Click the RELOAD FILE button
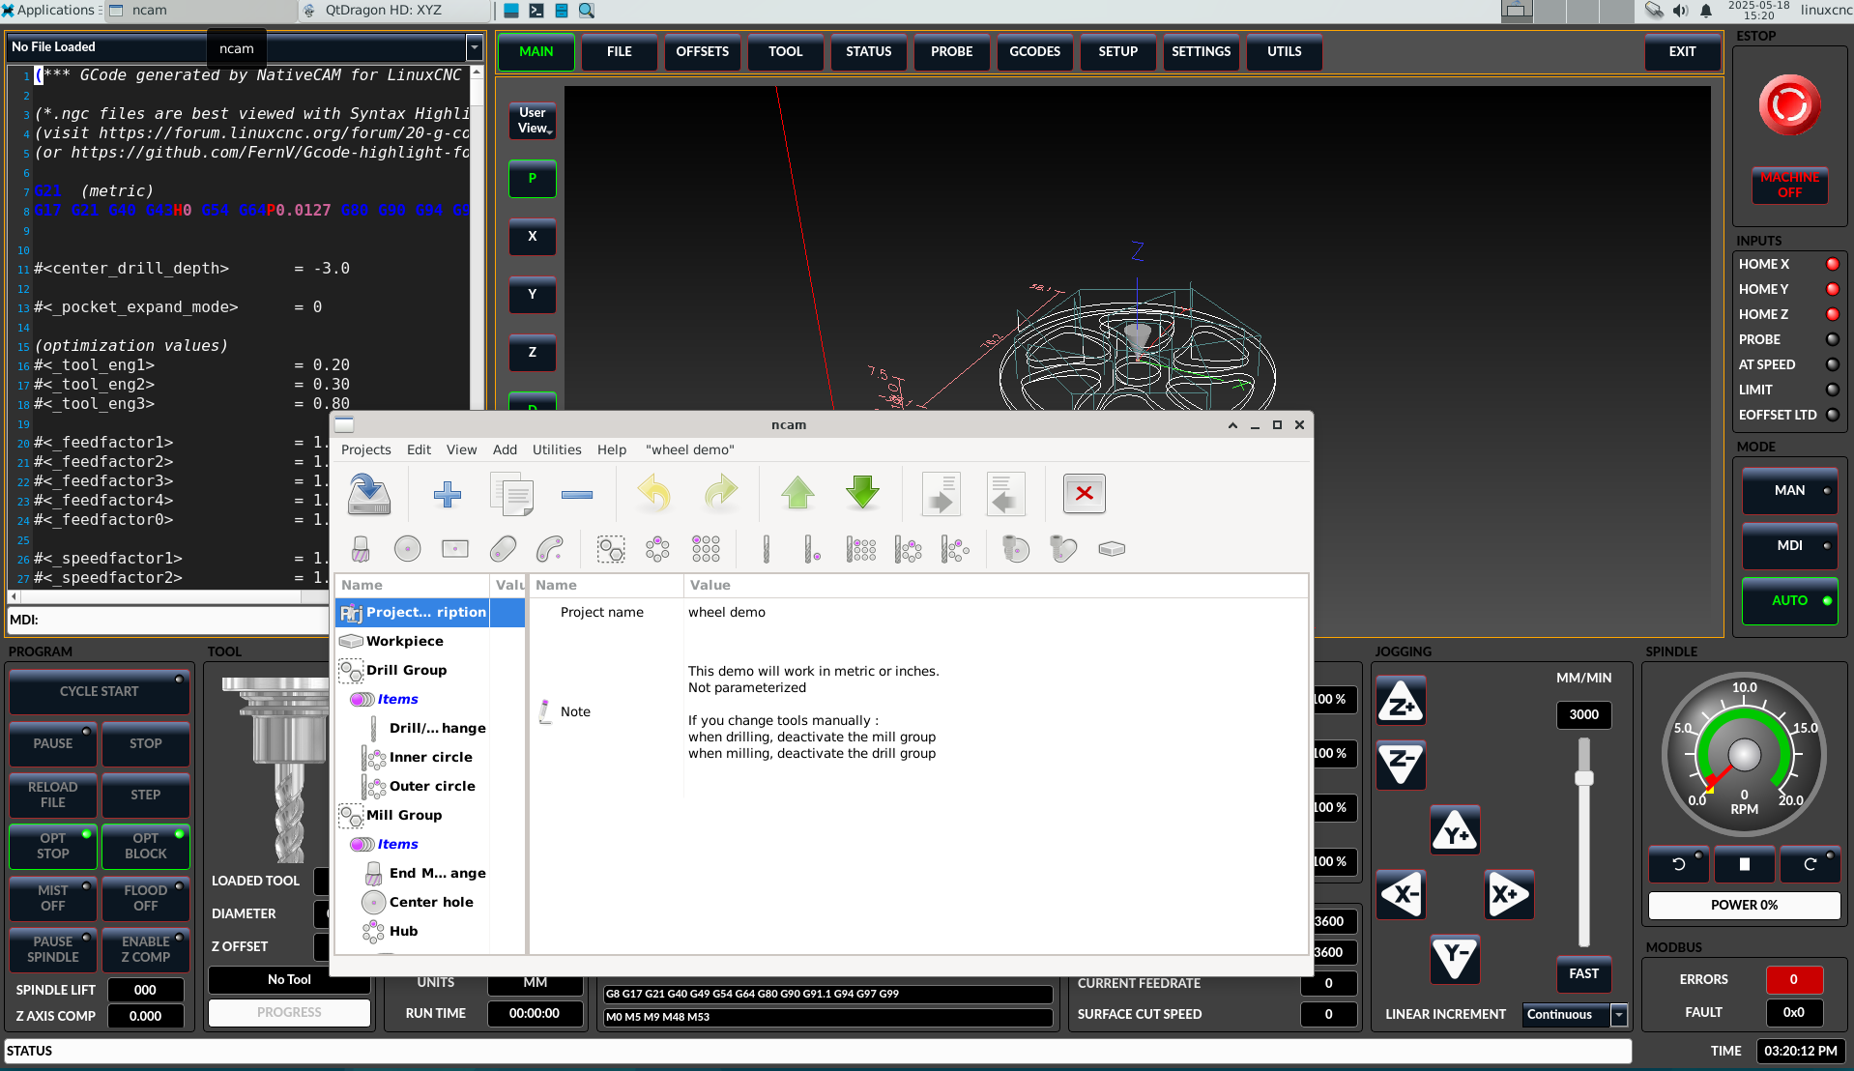The image size is (1854, 1071). [x=53, y=795]
